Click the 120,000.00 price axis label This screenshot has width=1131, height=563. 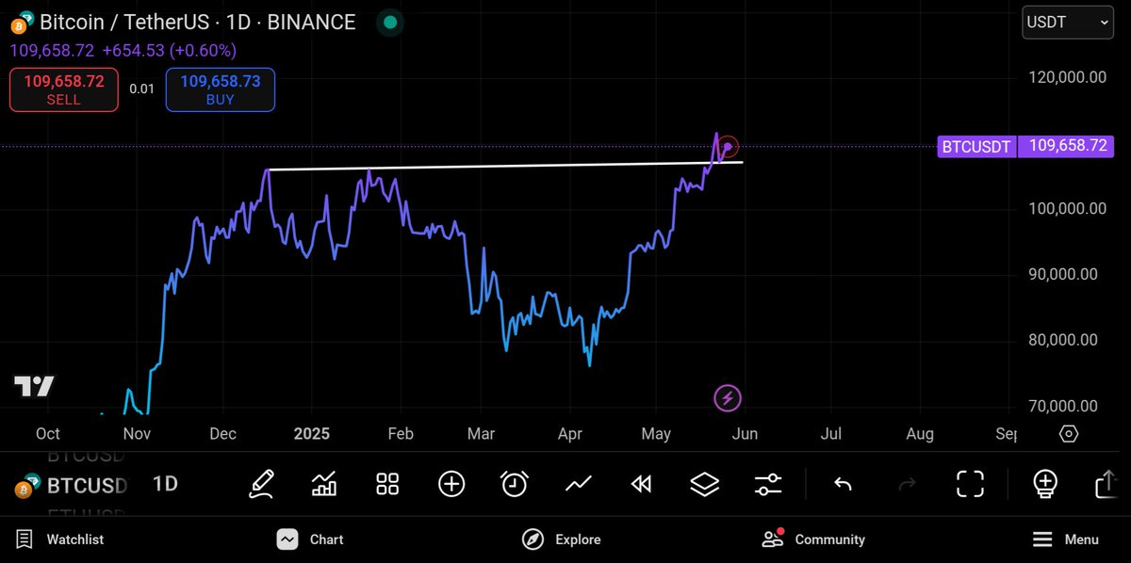tap(1065, 77)
